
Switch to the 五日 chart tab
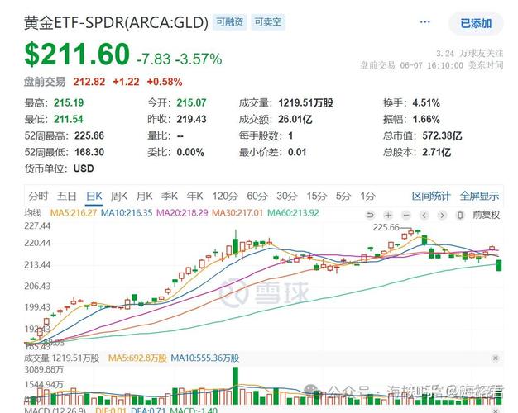click(x=67, y=196)
